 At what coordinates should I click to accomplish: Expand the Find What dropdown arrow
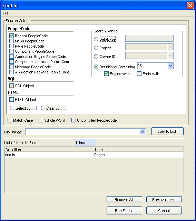[143, 132]
